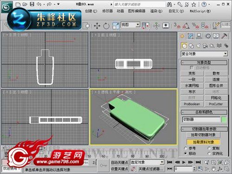232x174 pixels.
Task: Select the Space Warps category icon
Action: (219, 46)
